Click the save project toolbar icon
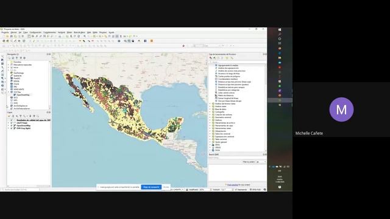 tap(11, 36)
